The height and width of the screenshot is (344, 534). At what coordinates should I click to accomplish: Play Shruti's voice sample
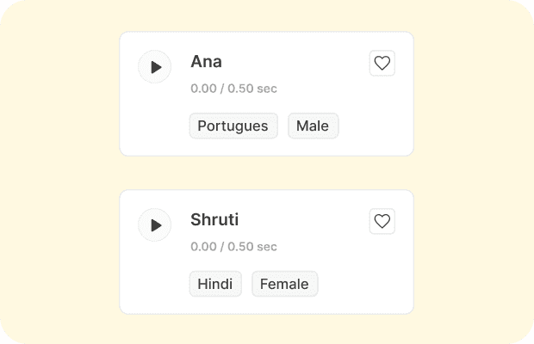pyautogui.click(x=155, y=224)
